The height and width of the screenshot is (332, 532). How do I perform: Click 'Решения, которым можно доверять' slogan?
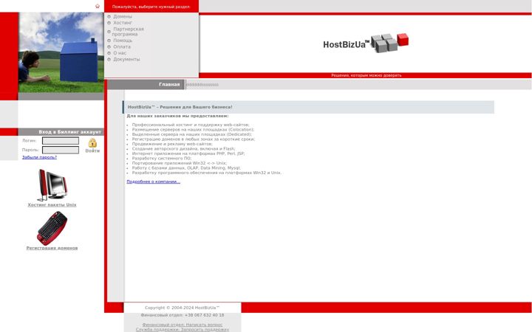pos(366,75)
